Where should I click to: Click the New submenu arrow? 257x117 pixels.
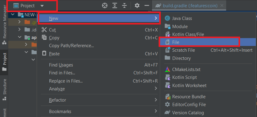tap(156, 18)
